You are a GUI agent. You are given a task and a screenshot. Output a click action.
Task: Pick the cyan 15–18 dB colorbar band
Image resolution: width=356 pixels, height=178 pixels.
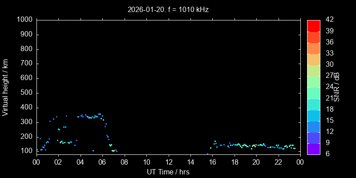(313, 115)
